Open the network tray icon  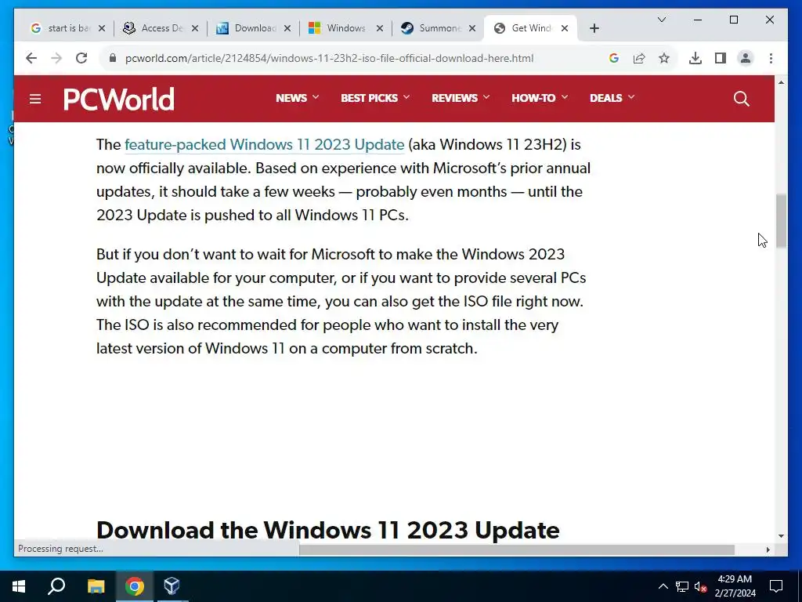point(682,586)
